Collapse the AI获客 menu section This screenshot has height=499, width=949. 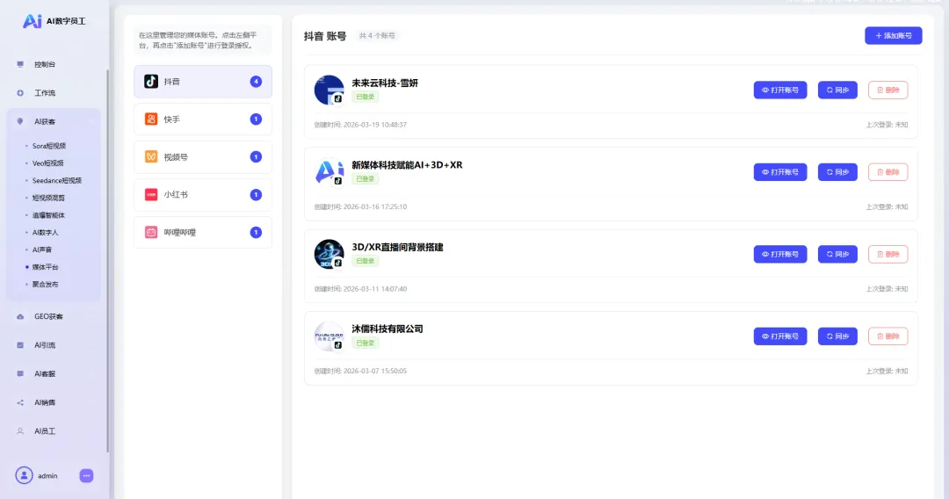pos(54,121)
